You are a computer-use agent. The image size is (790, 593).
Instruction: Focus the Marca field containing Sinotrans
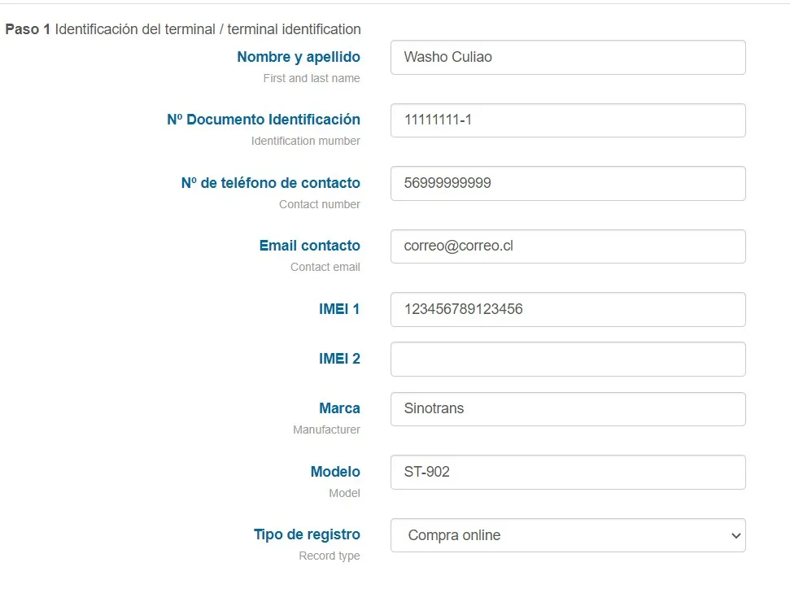568,409
